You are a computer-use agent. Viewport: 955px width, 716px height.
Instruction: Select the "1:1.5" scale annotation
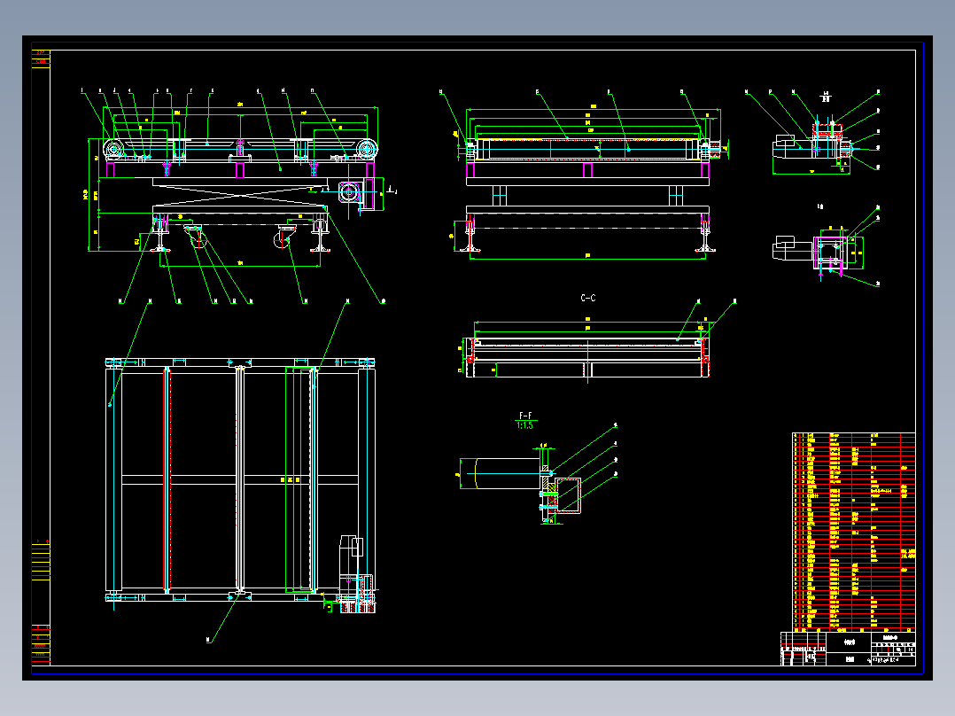click(x=524, y=425)
